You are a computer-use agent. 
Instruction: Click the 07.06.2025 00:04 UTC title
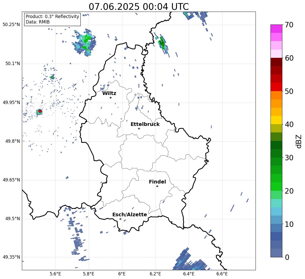(139, 7)
